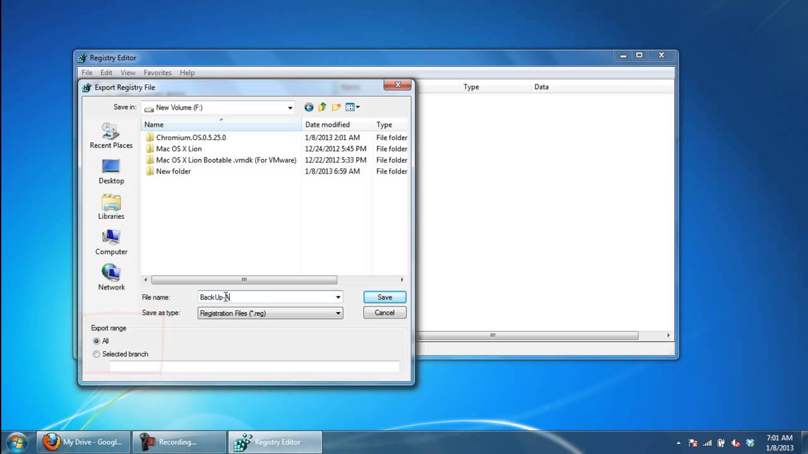This screenshot has width=808, height=454.
Task: Click the file list scroll left arrow
Action: [x=146, y=280]
